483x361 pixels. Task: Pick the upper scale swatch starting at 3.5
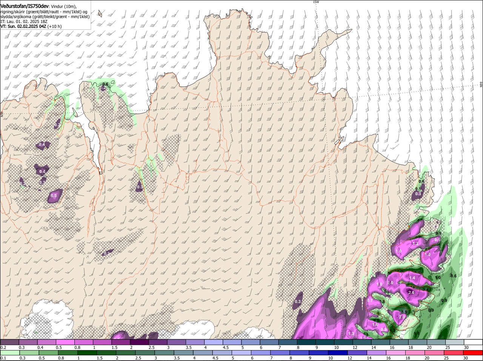tap(195, 342)
